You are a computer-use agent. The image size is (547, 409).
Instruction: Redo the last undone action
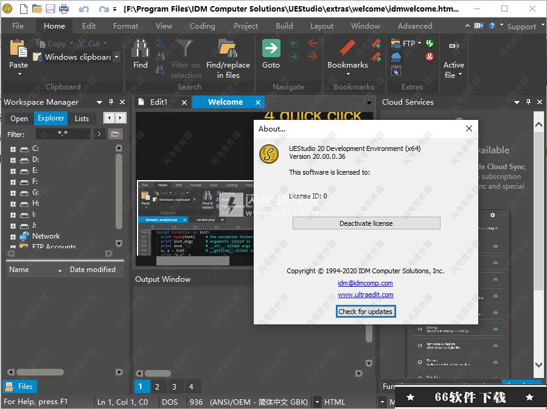(103, 9)
